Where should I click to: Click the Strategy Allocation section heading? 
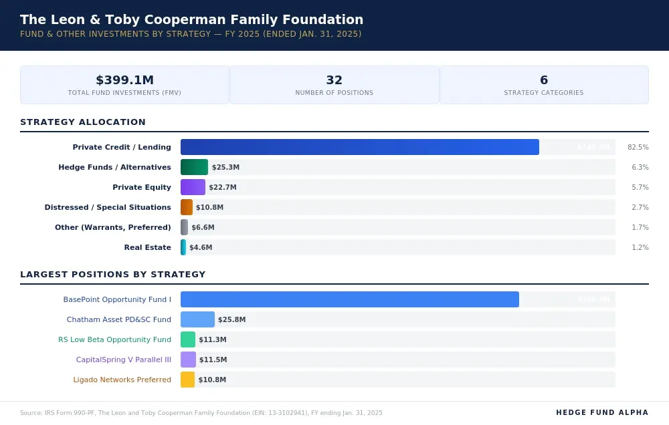(83, 122)
